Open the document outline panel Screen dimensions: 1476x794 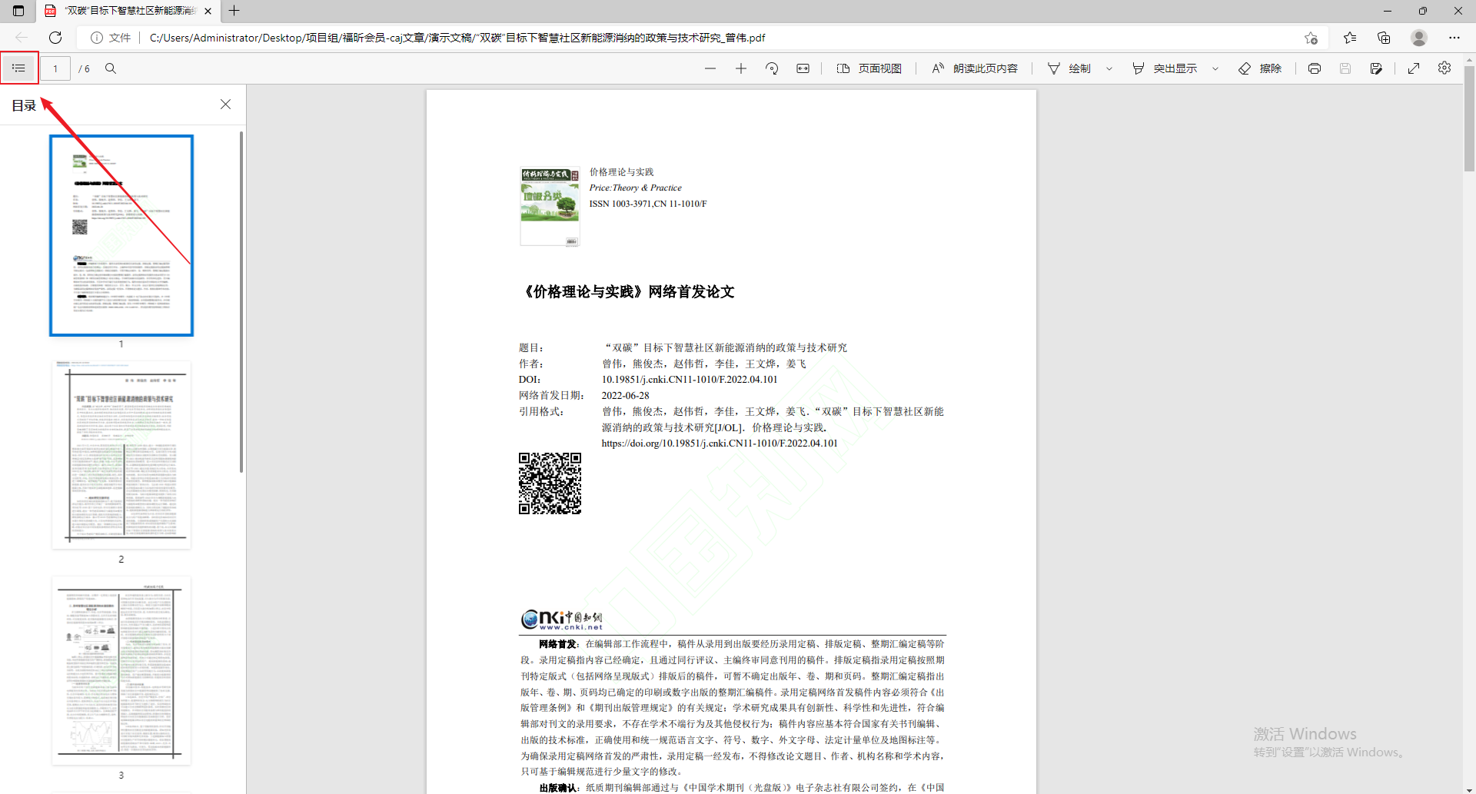tap(18, 68)
